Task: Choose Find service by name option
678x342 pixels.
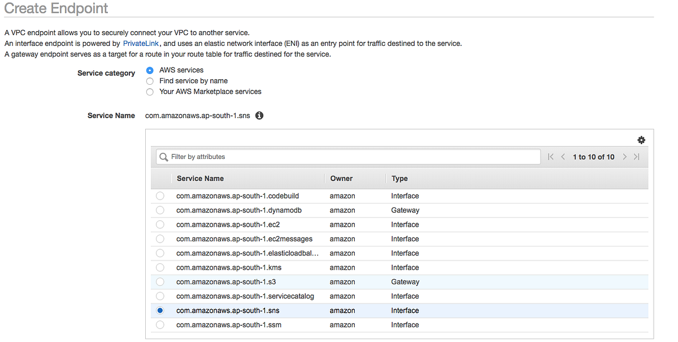Action: pyautogui.click(x=150, y=81)
